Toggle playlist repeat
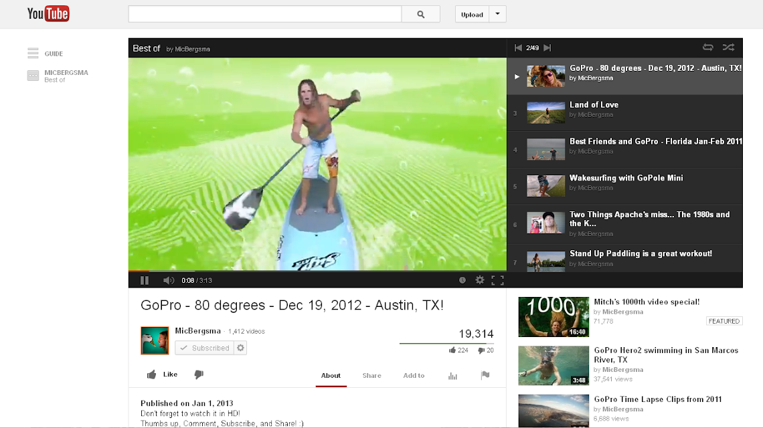Screen dimensions: 763x428 [708, 47]
